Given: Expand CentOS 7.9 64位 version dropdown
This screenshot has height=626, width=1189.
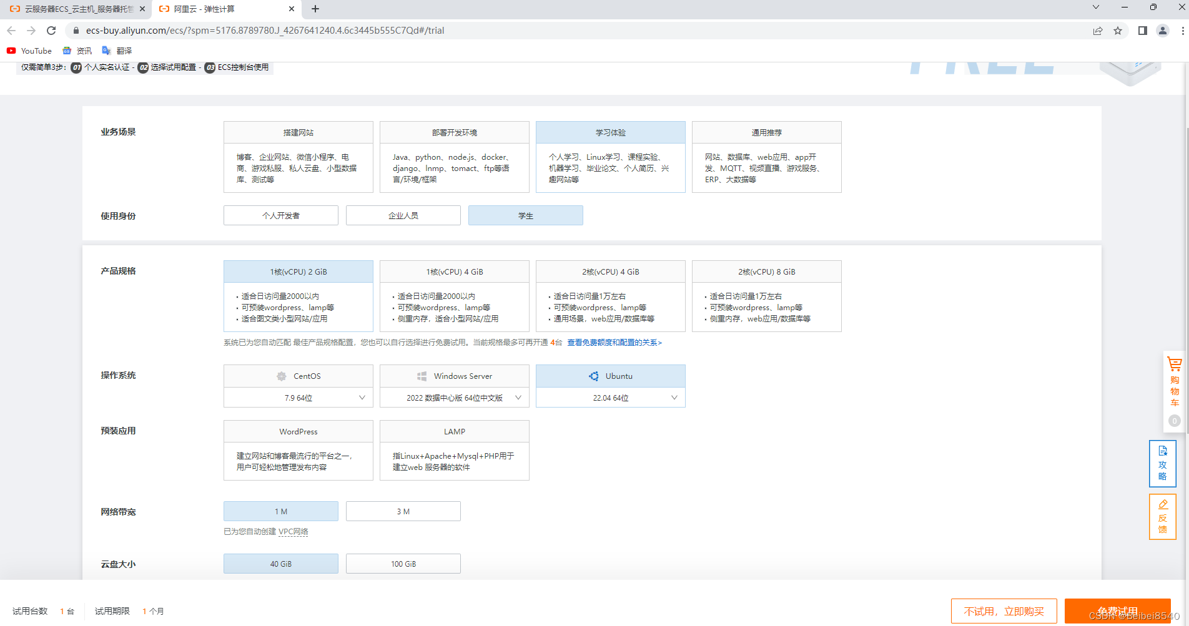Looking at the screenshot, I should 298,398.
